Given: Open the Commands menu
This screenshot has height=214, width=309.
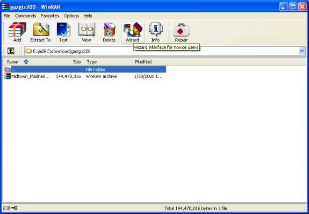Looking at the screenshot, I should [x=25, y=16].
